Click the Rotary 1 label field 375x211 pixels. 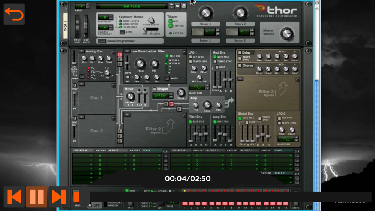(205, 24)
